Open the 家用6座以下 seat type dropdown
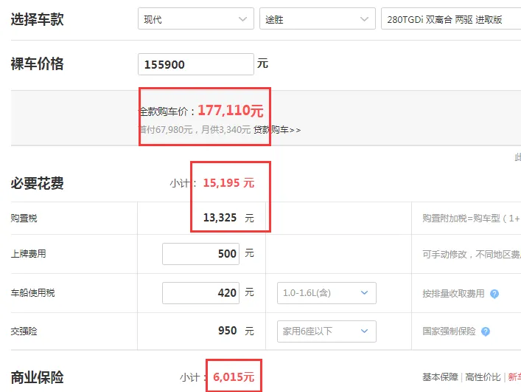 coord(326,331)
